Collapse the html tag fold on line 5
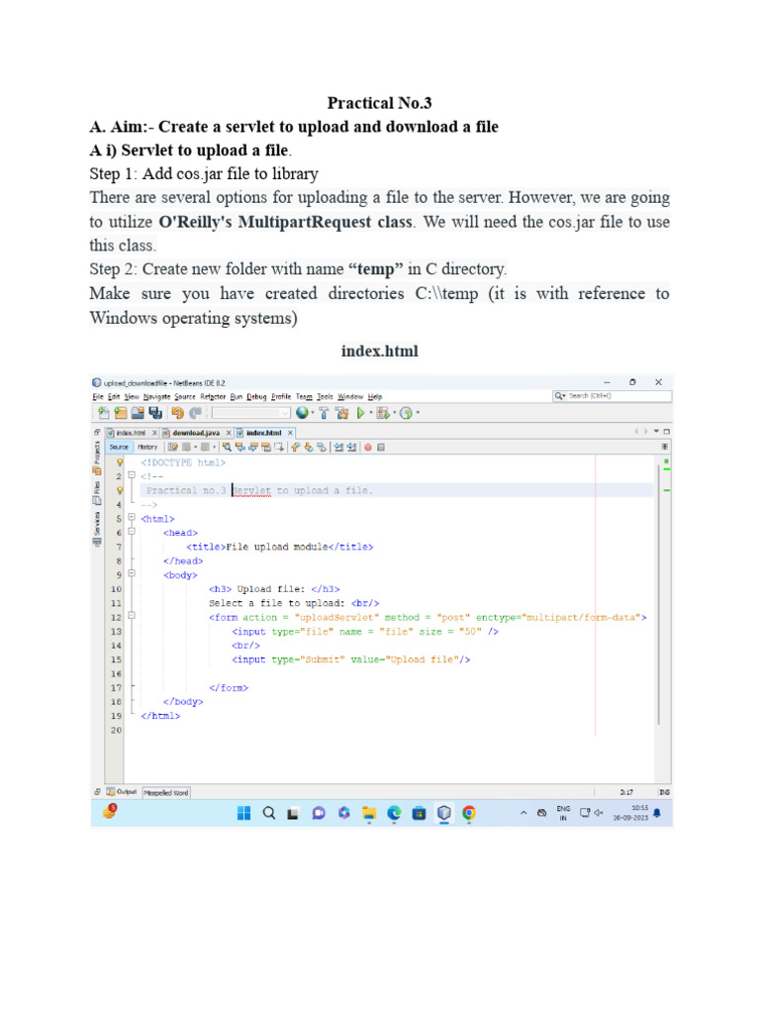The image size is (760, 1014). click(x=132, y=518)
